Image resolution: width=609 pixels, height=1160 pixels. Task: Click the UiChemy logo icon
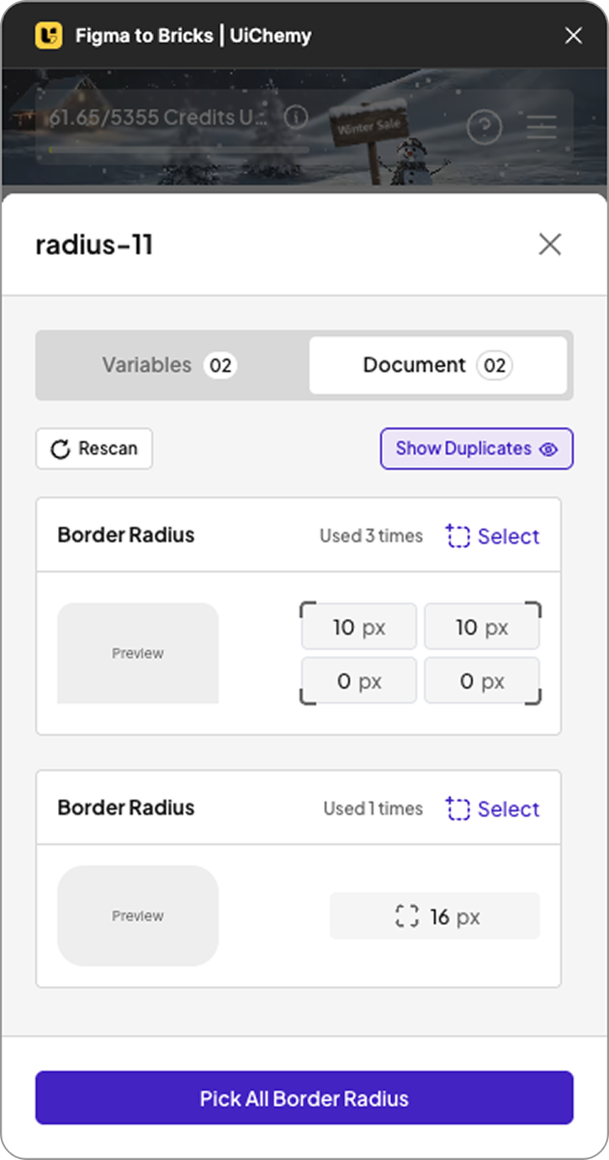click(x=49, y=35)
